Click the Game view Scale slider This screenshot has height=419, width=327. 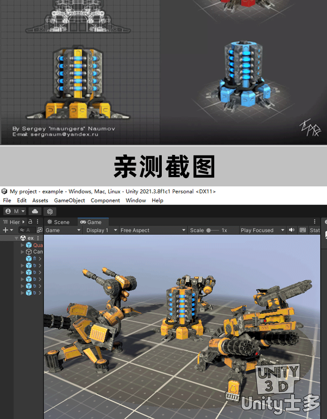[x=213, y=230]
